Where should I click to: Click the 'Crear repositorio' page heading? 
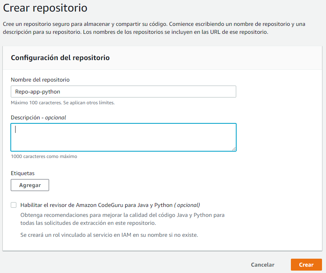click(45, 8)
